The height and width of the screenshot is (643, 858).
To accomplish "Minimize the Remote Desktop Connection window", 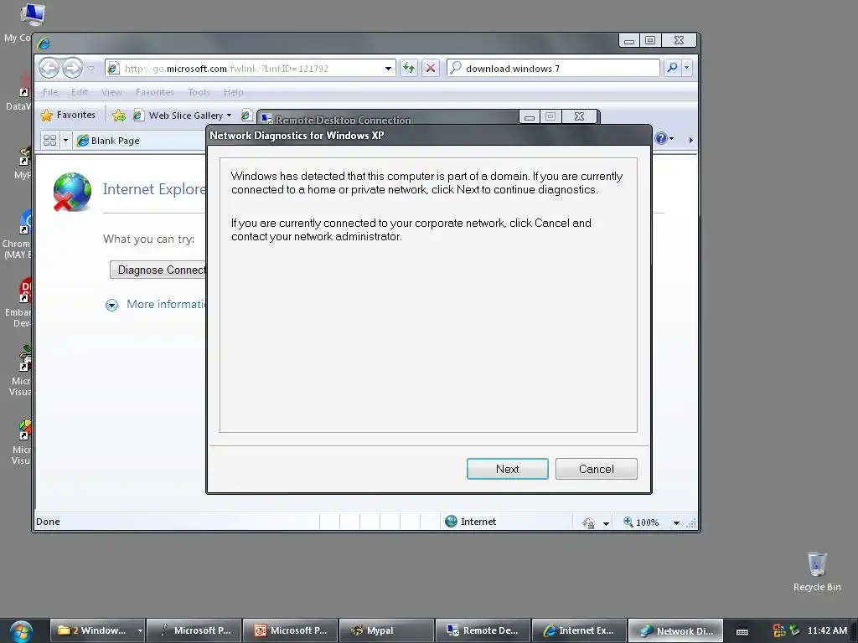I will [x=530, y=116].
